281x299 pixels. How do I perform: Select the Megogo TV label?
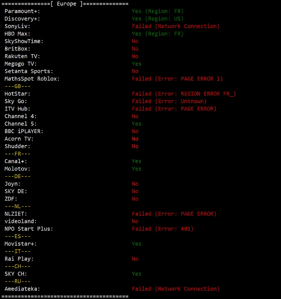click(21, 64)
